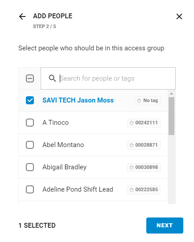Viewport: 194px width, 242px height.
Task: Focus the Search for people or tags field
Action: pos(108,78)
